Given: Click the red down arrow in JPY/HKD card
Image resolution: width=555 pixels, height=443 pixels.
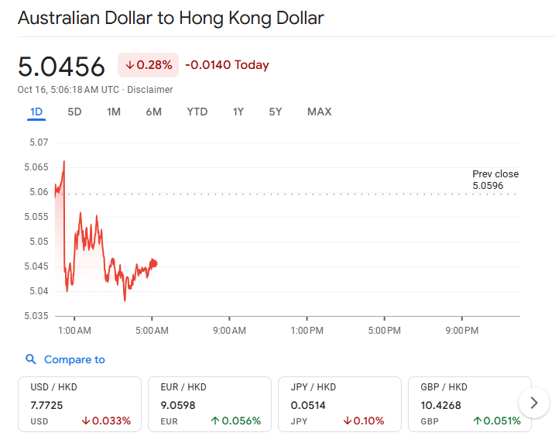Looking at the screenshot, I should click(347, 421).
